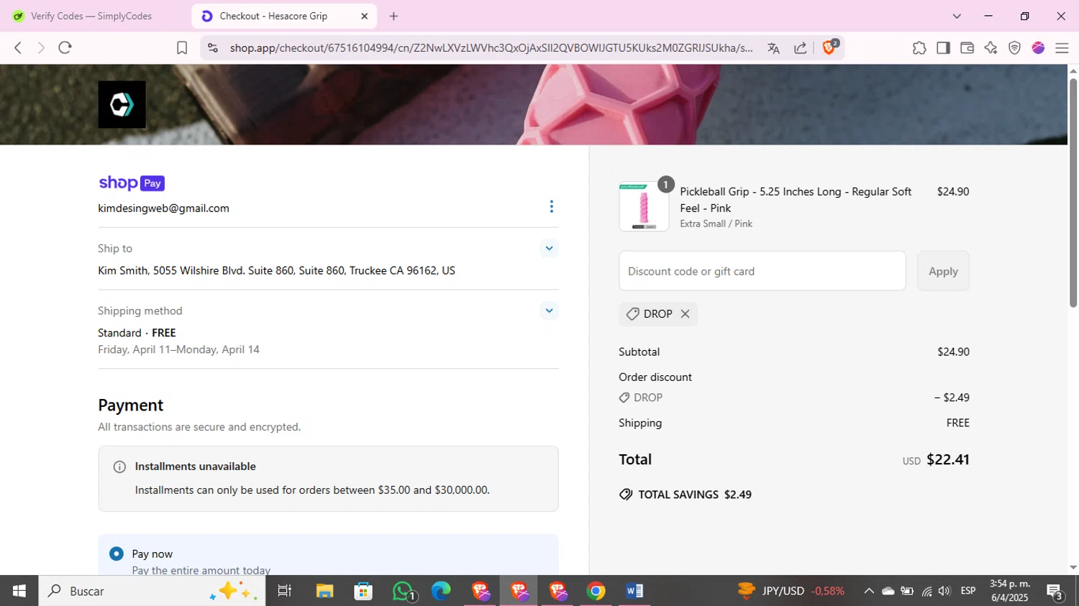Click the Total $22.41 amount

947,459
